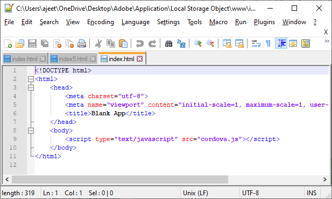Open the ? help menu
This screenshot has width=332, height=199.
point(315,22)
